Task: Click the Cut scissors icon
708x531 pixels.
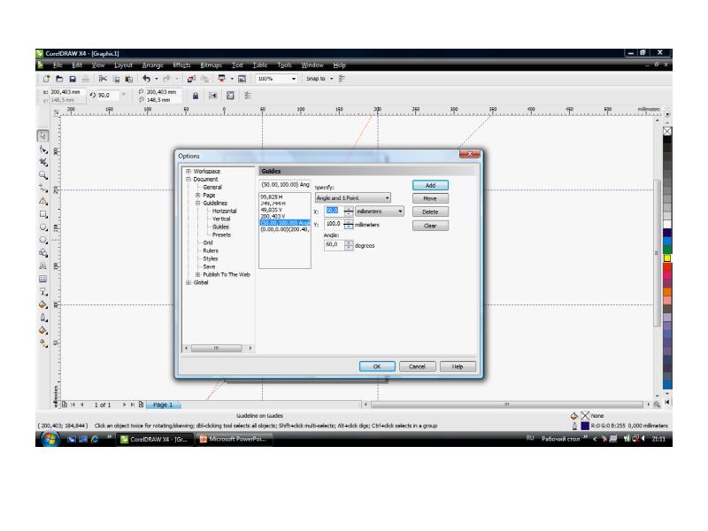Action: (x=103, y=79)
